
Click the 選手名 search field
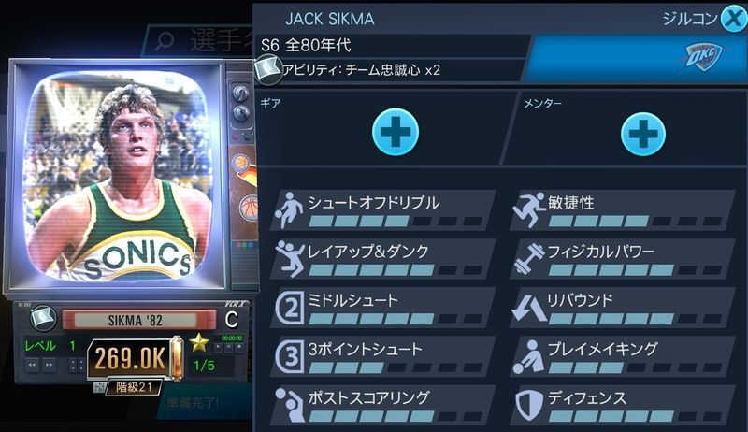(x=200, y=41)
